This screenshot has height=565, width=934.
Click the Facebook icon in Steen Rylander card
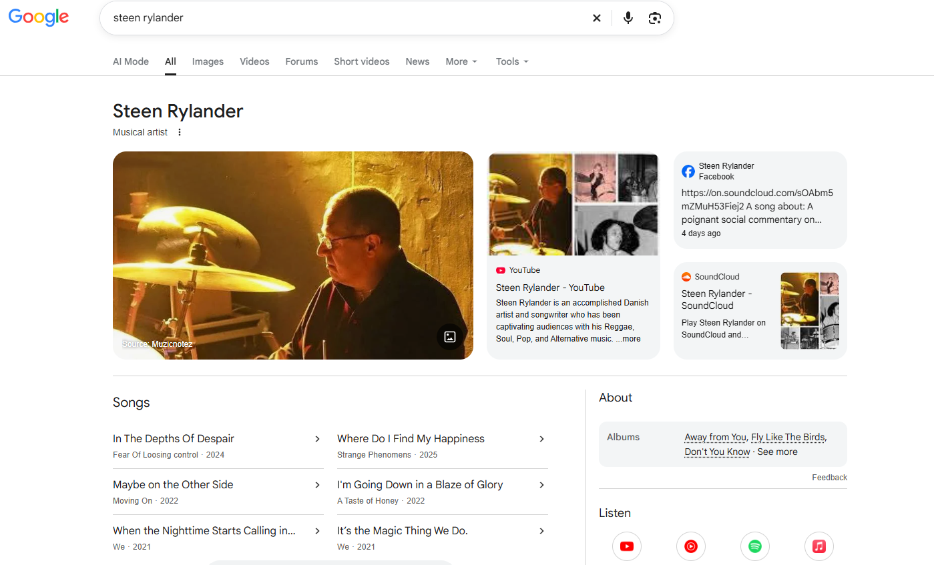point(688,171)
